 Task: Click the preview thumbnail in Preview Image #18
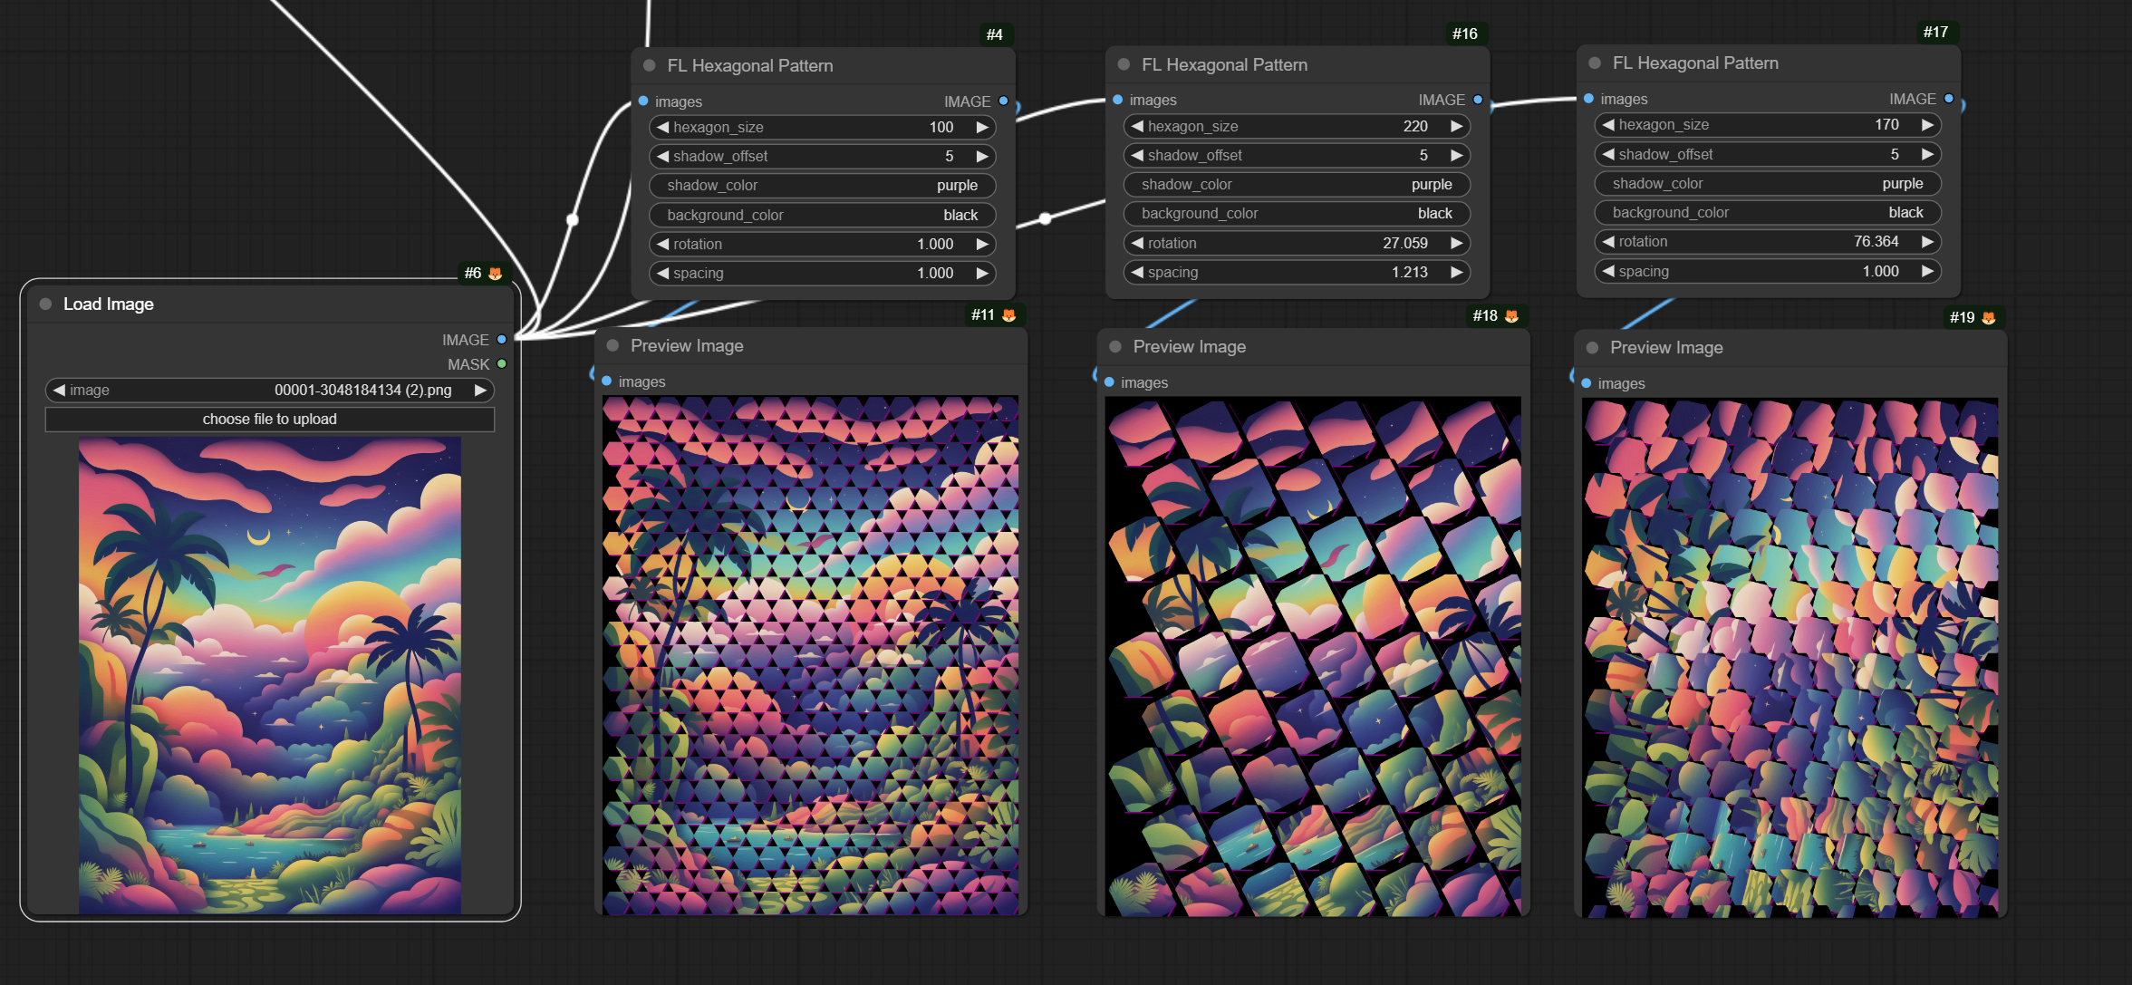1312,656
